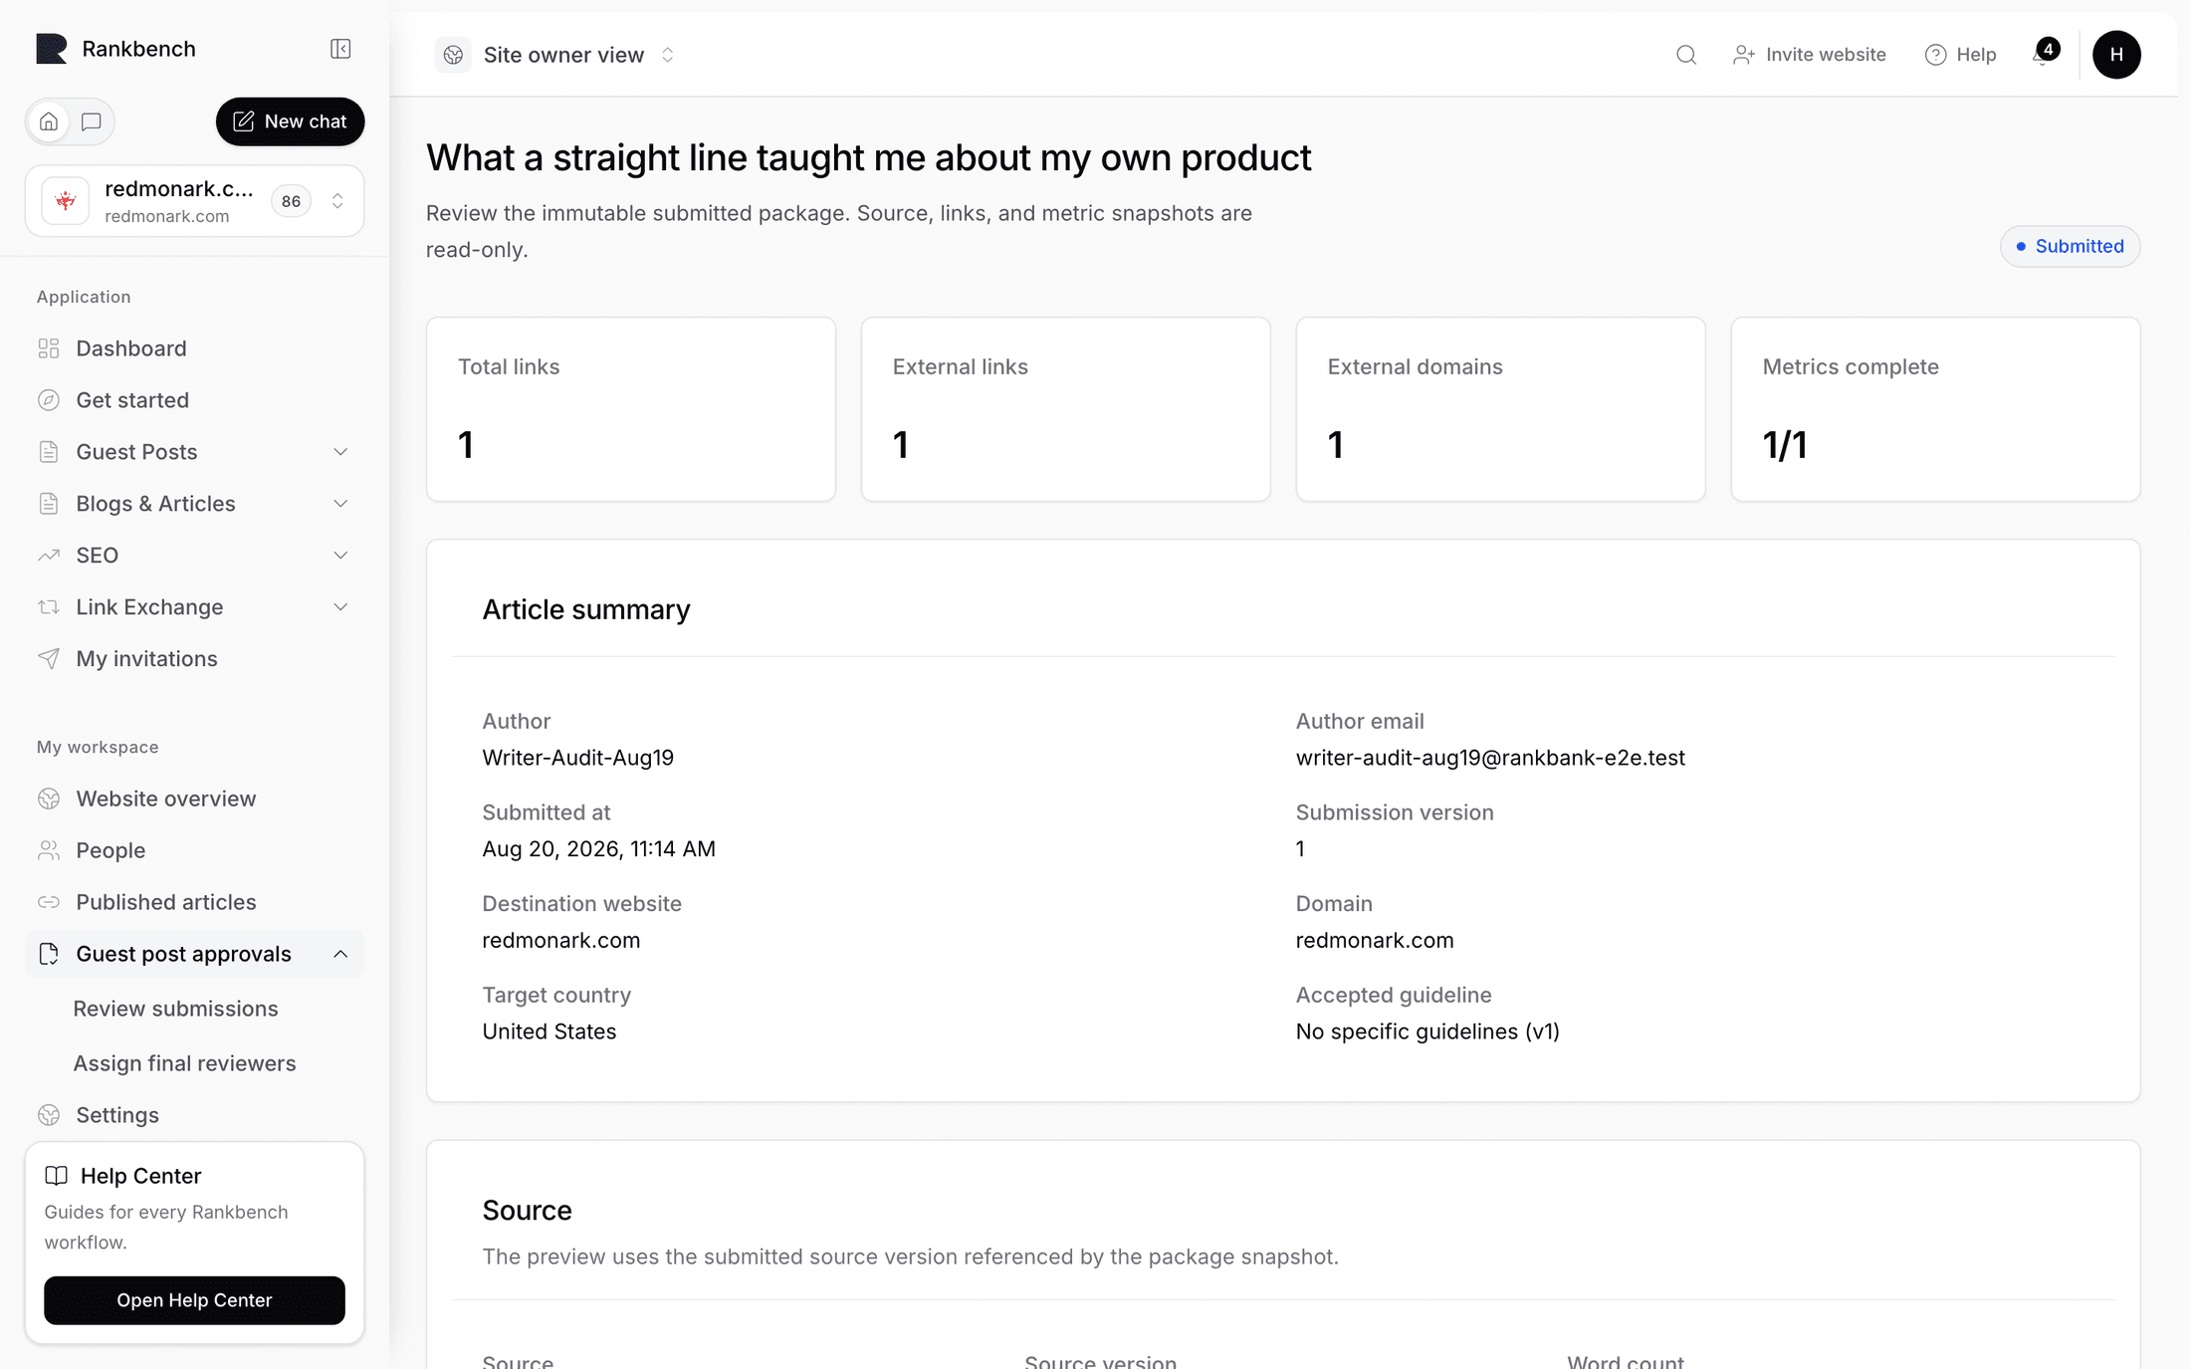Image resolution: width=2190 pixels, height=1369 pixels.
Task: Click the Dashboard grid icon
Action: [x=49, y=348]
